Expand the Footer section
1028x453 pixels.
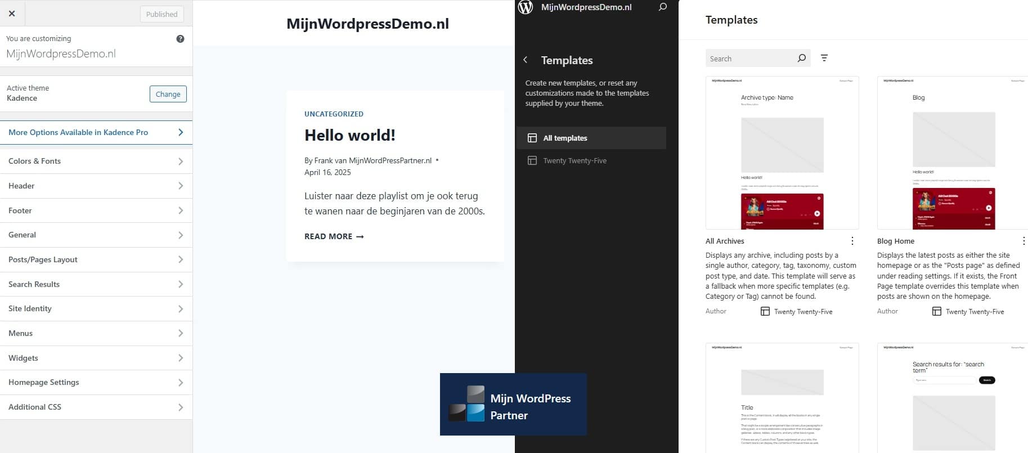click(x=96, y=210)
